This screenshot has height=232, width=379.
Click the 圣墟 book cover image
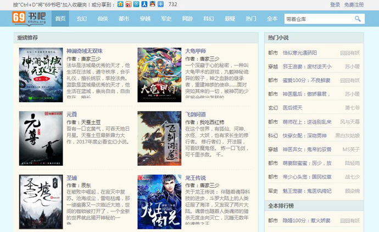coord(41,202)
